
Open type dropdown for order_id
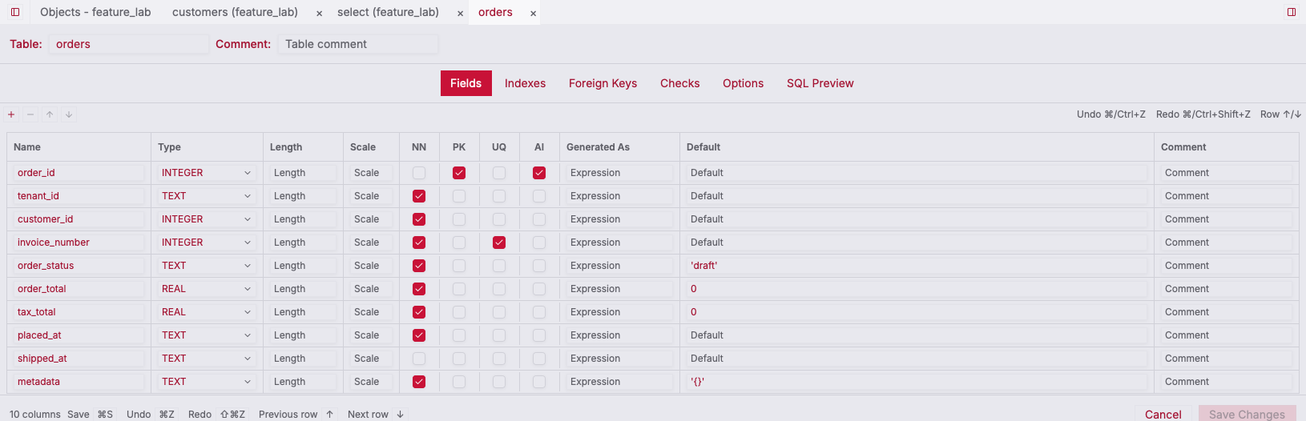(207, 173)
